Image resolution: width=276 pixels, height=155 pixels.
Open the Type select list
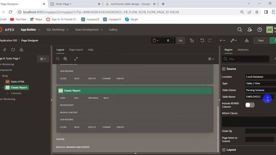click(260, 83)
